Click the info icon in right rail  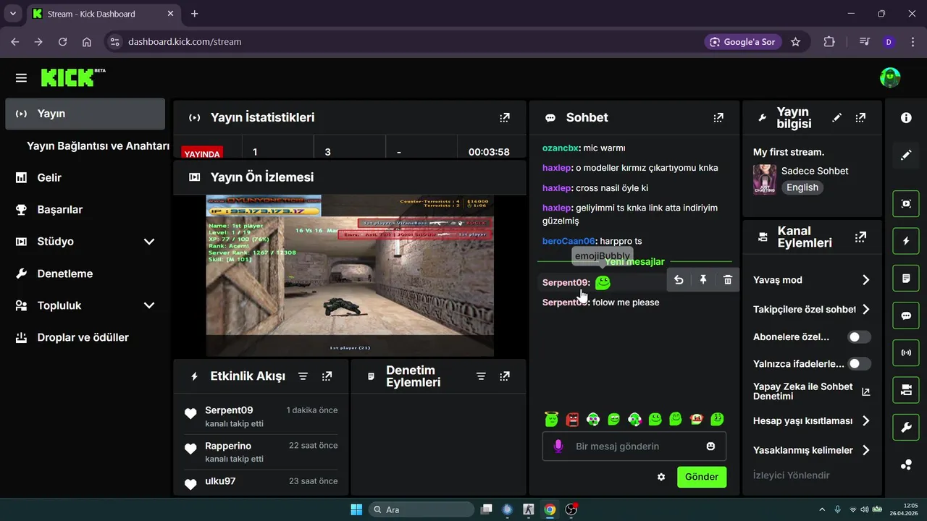(x=906, y=118)
